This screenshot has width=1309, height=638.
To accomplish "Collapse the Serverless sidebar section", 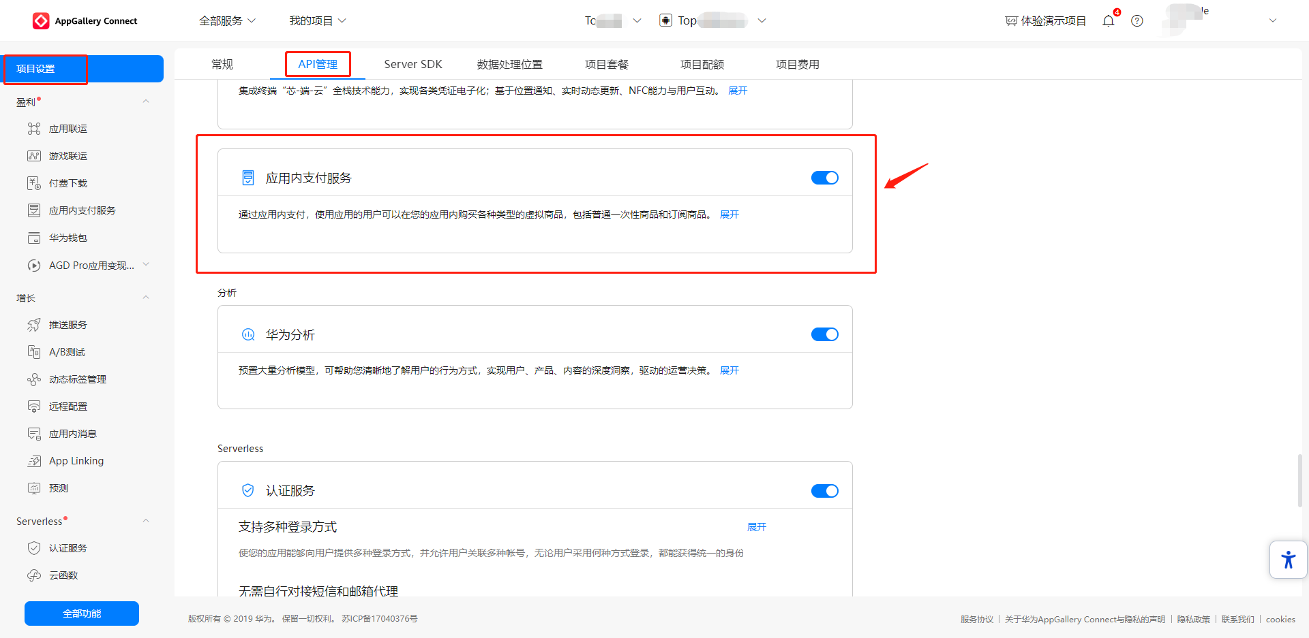I will [146, 521].
